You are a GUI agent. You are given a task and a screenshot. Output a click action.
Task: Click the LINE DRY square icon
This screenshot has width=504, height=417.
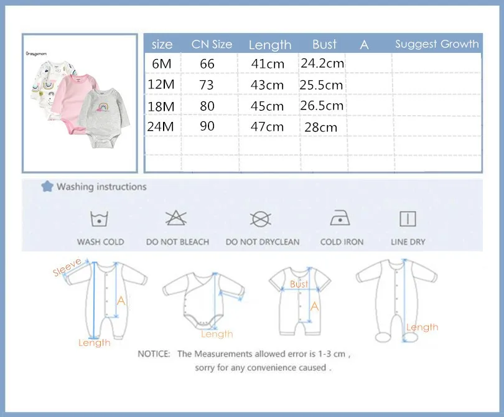pyautogui.click(x=408, y=218)
